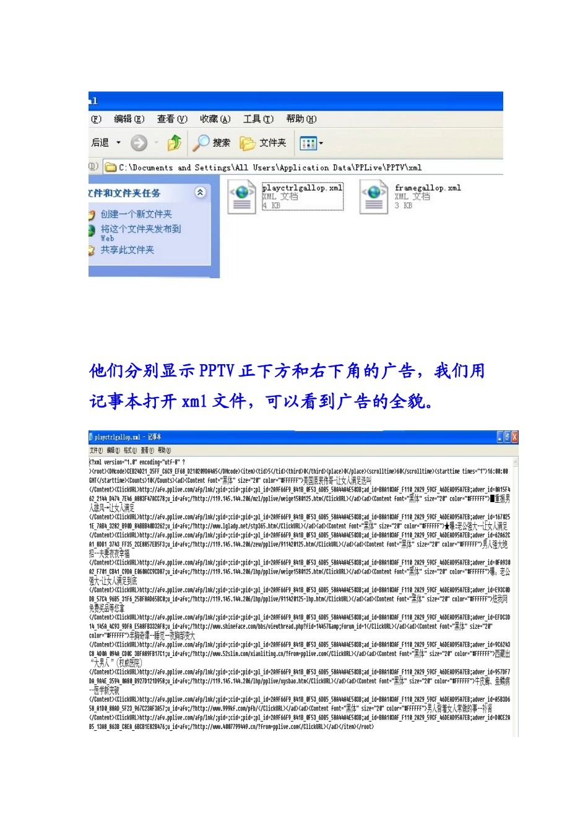Viewport: 588px width, 831px height.
Task: Click the xml version declaration line in Notepad
Action: pos(137,462)
